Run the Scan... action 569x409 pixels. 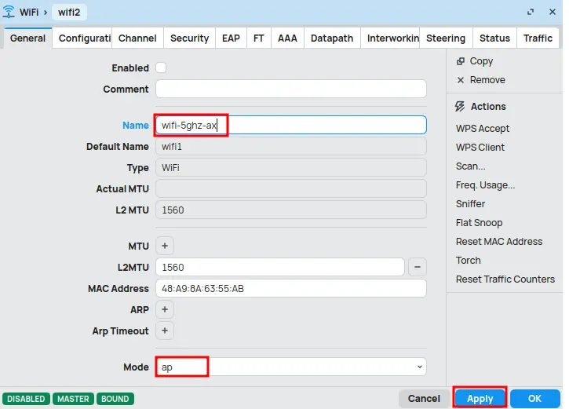pos(470,166)
